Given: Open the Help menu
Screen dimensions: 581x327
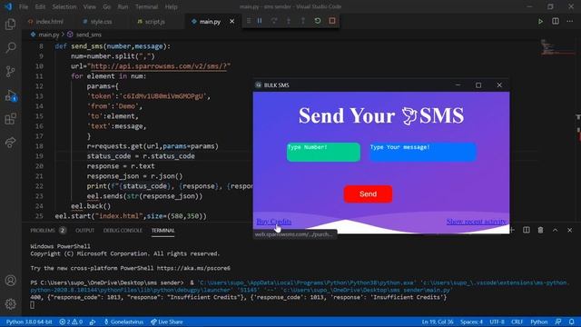Looking at the screenshot, I should [171, 6].
